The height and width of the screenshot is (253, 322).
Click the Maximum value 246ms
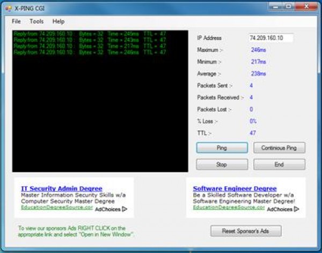259,50
